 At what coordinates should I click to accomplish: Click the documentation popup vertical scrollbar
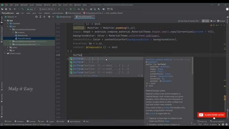(193, 66)
